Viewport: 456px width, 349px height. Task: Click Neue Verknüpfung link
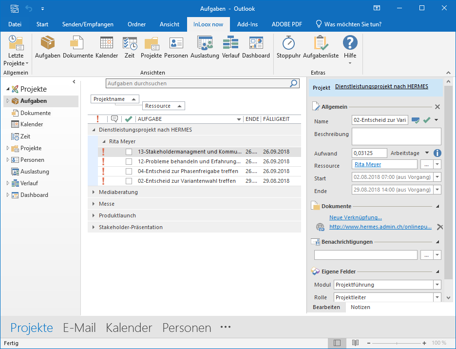click(x=355, y=217)
